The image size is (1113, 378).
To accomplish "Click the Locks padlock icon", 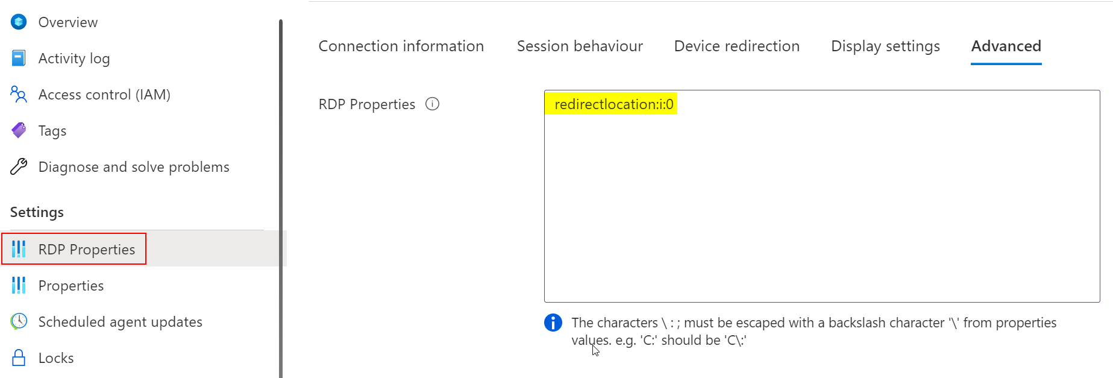I will (19, 358).
